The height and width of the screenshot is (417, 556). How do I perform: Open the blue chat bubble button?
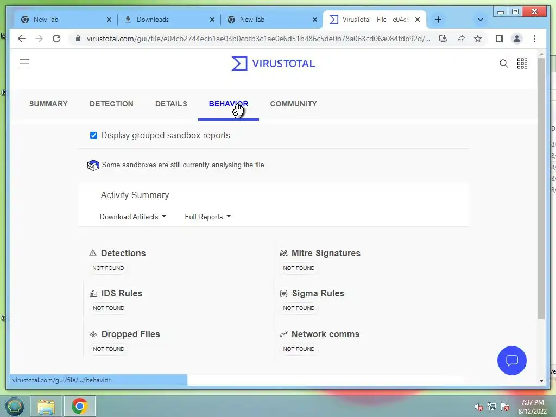[511, 361]
